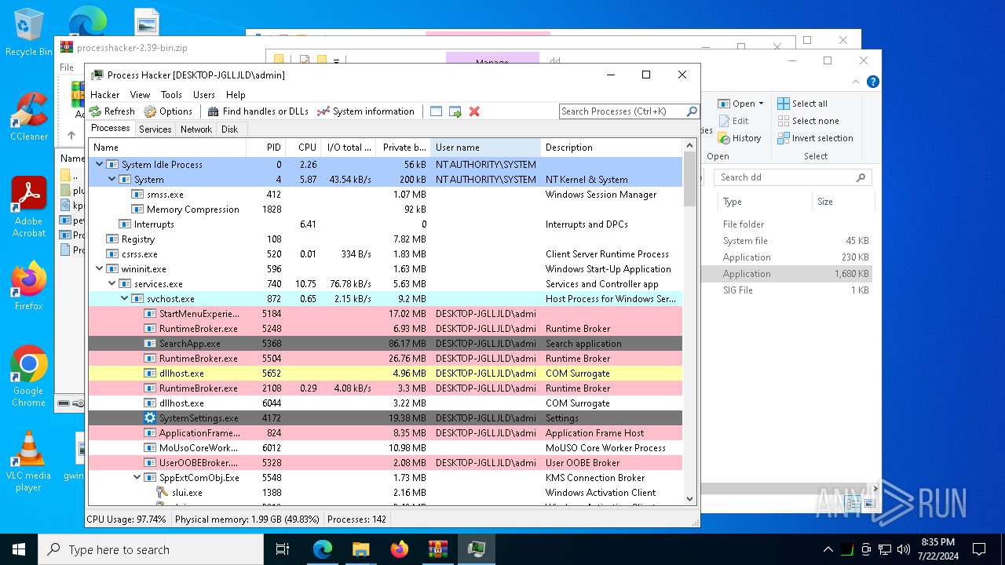This screenshot has width=1005, height=565.
Task: Click History in Explorer ribbon
Action: [x=740, y=138]
